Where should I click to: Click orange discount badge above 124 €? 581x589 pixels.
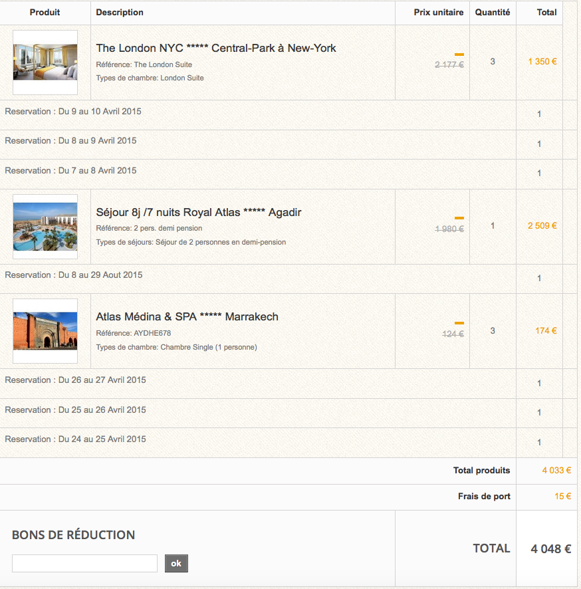459,322
